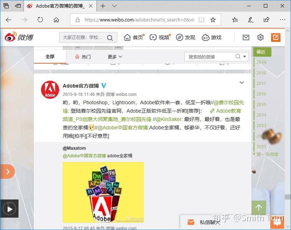This screenshot has height=230, width=291.
Task: Click the @Maxatom username
Action: 74,148
